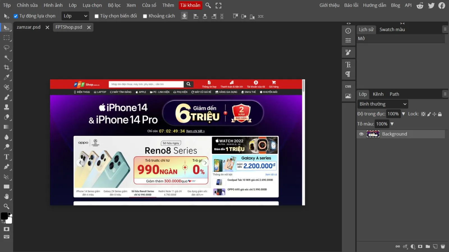Toggle lock position icon
The height and width of the screenshot is (252, 449).
(434, 114)
